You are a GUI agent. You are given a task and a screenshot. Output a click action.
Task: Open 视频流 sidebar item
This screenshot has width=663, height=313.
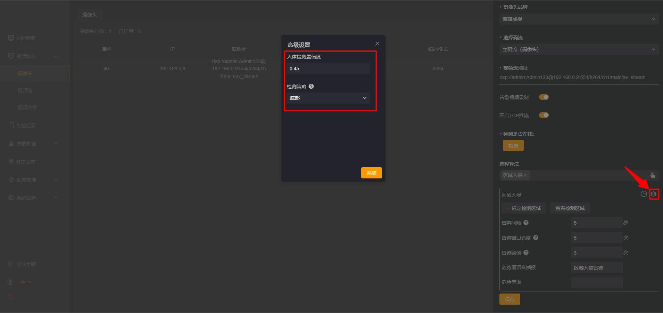click(25, 90)
